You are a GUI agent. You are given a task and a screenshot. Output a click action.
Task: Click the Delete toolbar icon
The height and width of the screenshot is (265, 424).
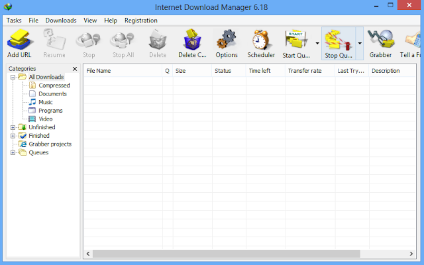pos(158,40)
